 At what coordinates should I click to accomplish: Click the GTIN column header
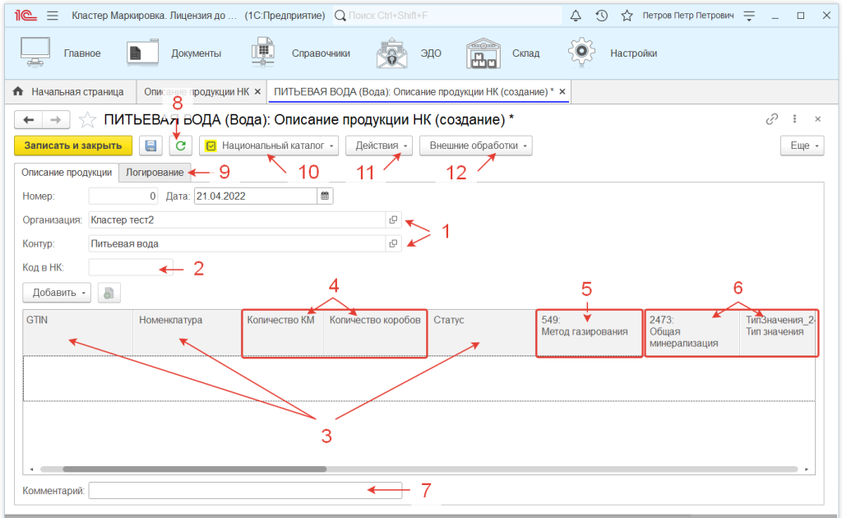click(78, 332)
